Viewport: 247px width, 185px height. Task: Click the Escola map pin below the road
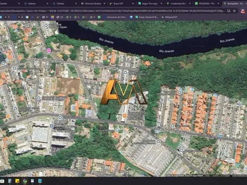[117, 130]
